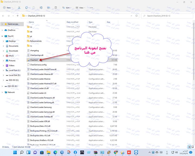Click the file list vertical scrollbar
The height and width of the screenshot is (156, 195).
[194, 51]
